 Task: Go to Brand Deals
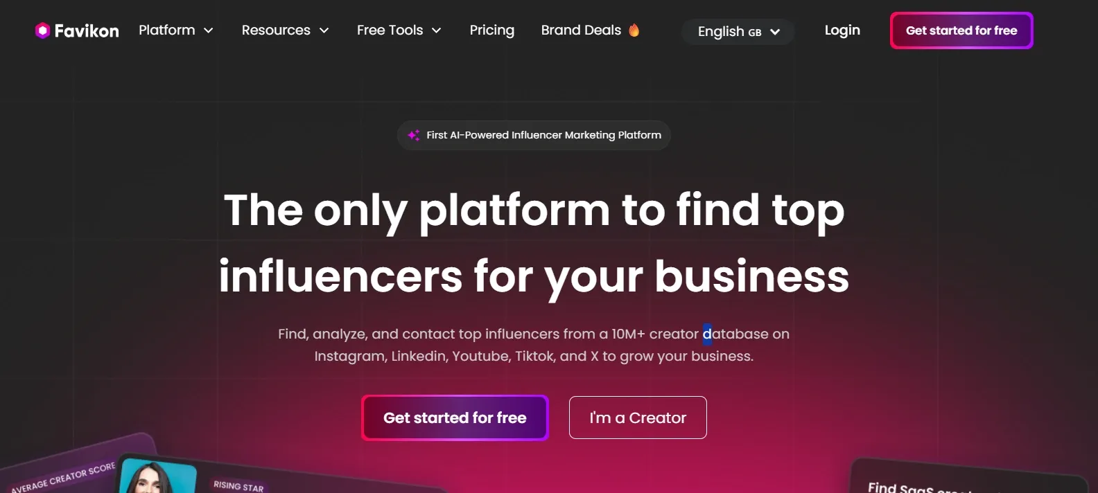coord(581,30)
